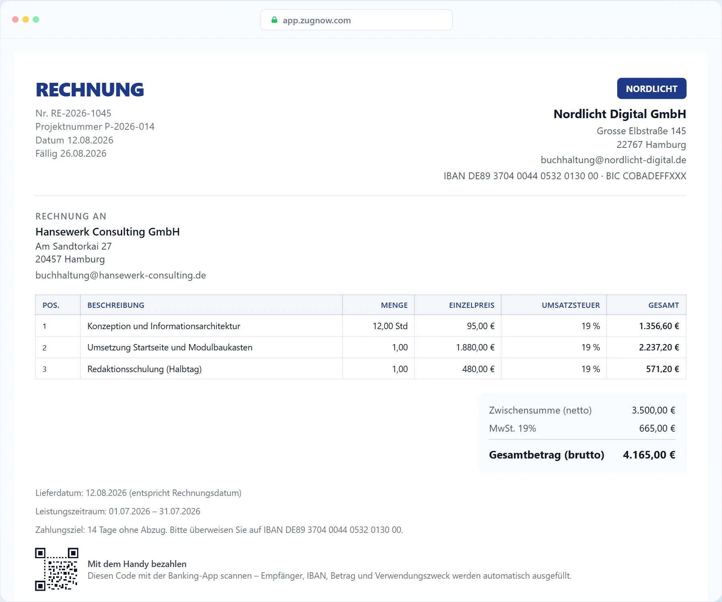Viewport: 722px width, 602px height.
Task: Click Nordlicht Digital GmbH company name
Action: pyautogui.click(x=620, y=114)
